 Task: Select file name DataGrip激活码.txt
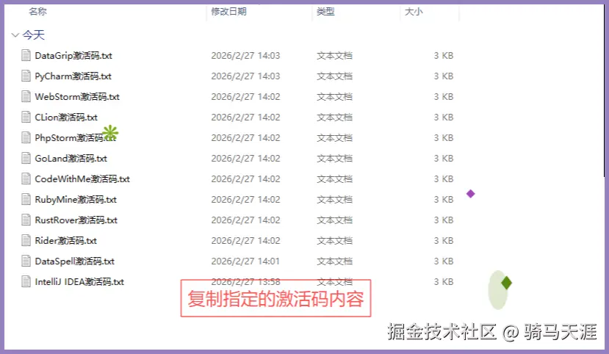coord(73,56)
